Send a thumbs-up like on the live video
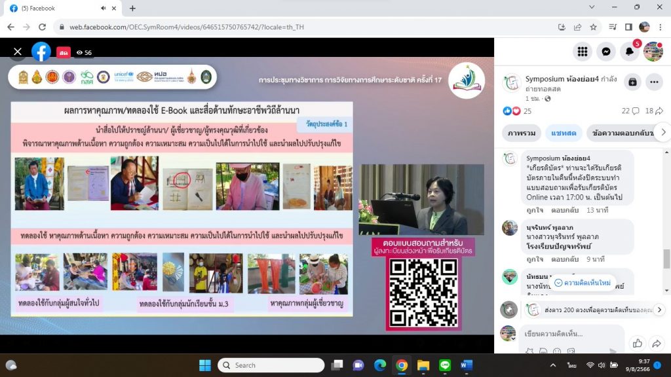671x377 pixels. tap(637, 343)
